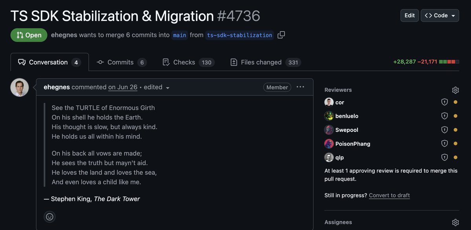Click the pending status dot for benluelo
This screenshot has width=471, height=230.
click(x=455, y=116)
